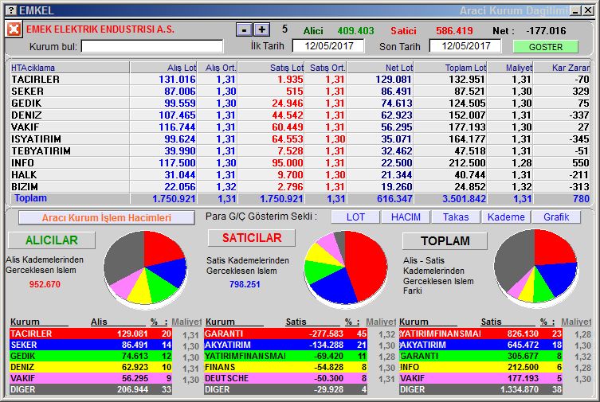Click pink DEUTSCHE bar in sellers list
This screenshot has height=402, width=600.
pyautogui.click(x=285, y=378)
